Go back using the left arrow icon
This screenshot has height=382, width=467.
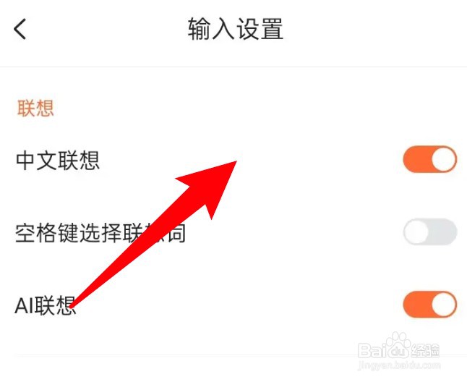[20, 29]
